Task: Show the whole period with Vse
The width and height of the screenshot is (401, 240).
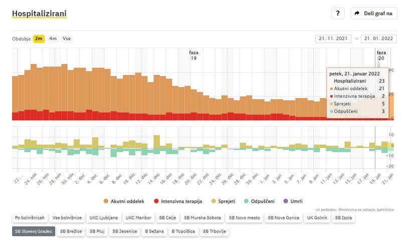Action: pyautogui.click(x=66, y=39)
